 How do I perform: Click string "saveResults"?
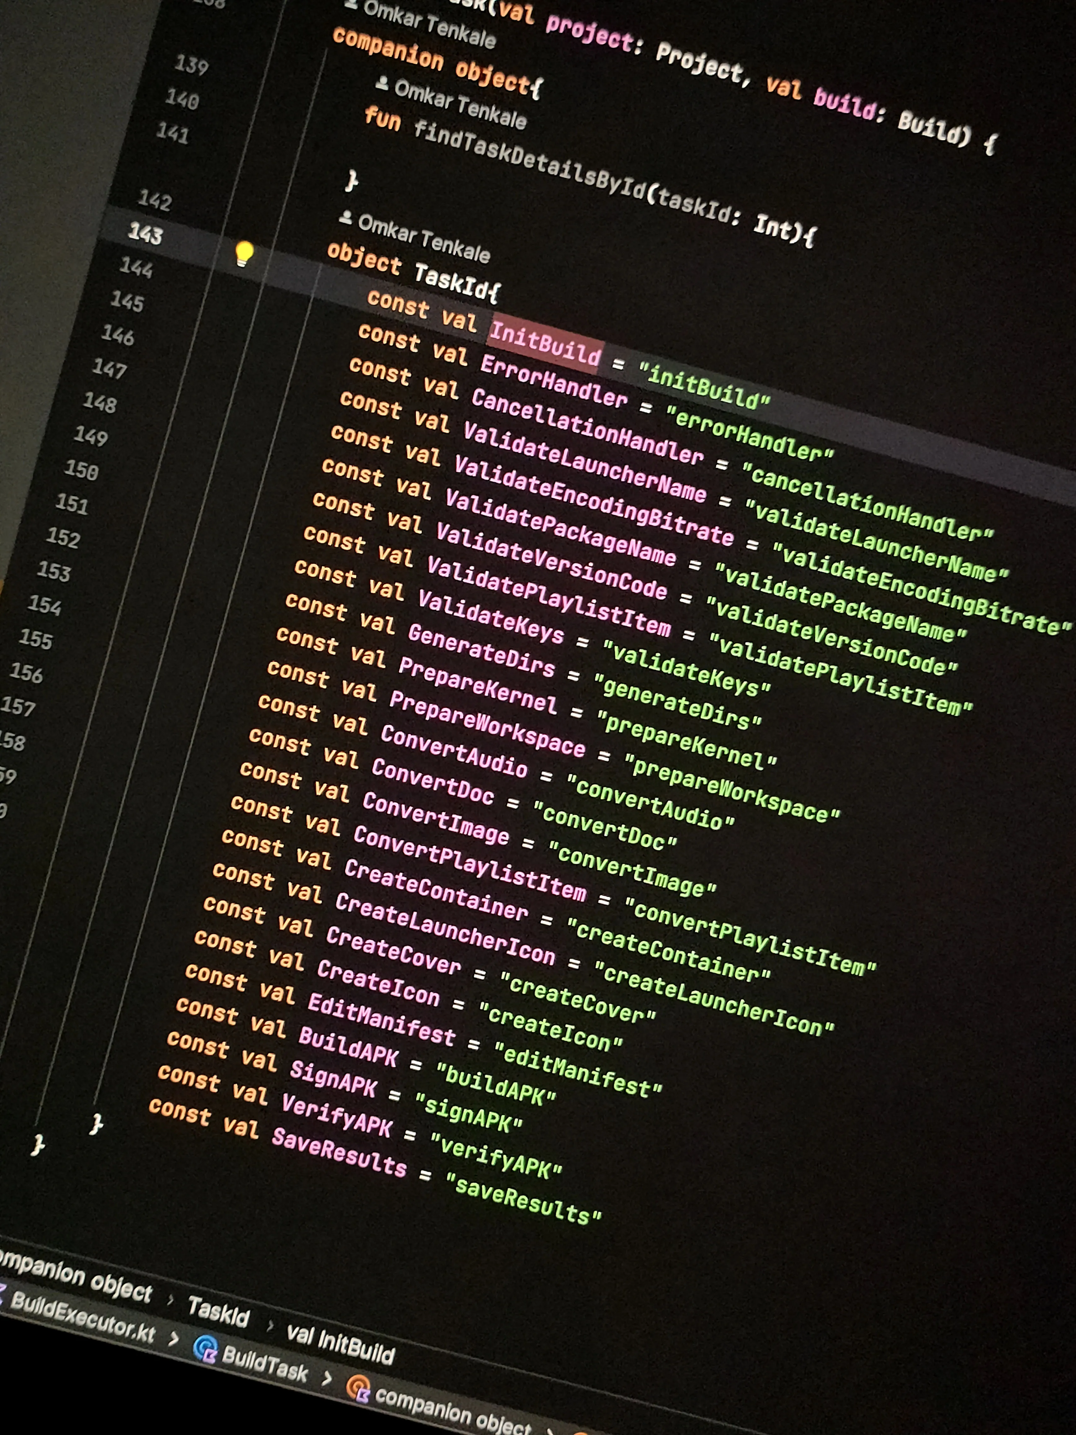524,1199
